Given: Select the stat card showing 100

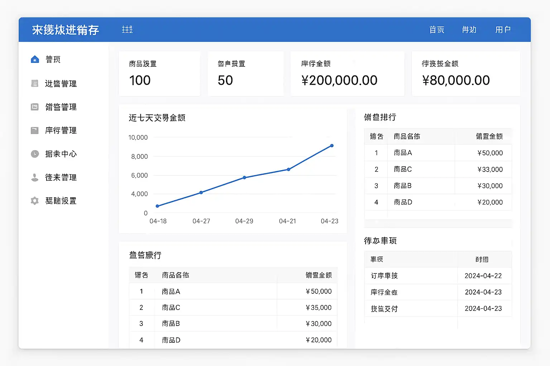Looking at the screenshot, I should 159,74.
